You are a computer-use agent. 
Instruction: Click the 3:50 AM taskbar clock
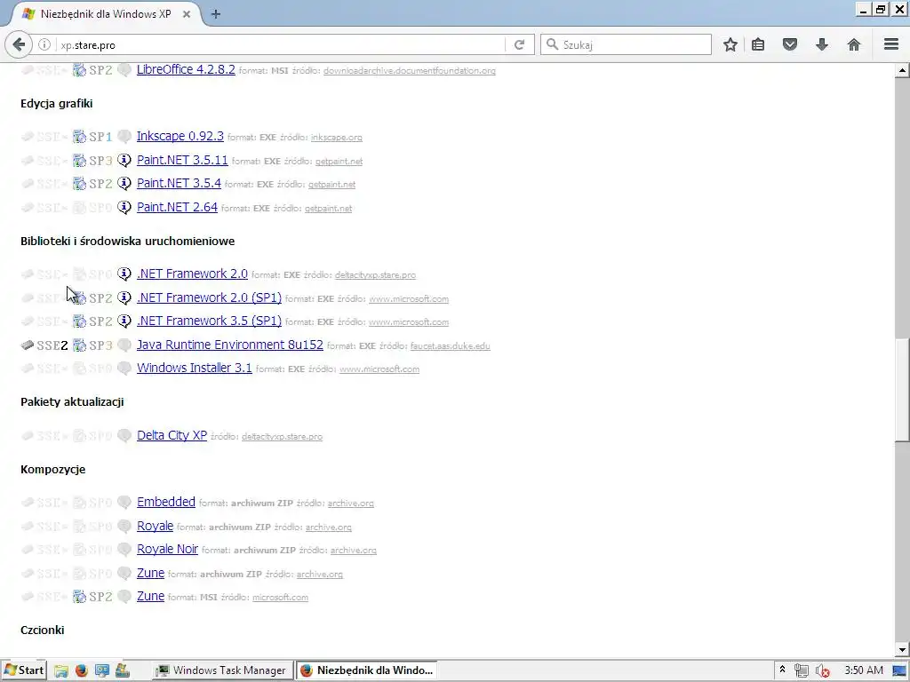tap(864, 670)
